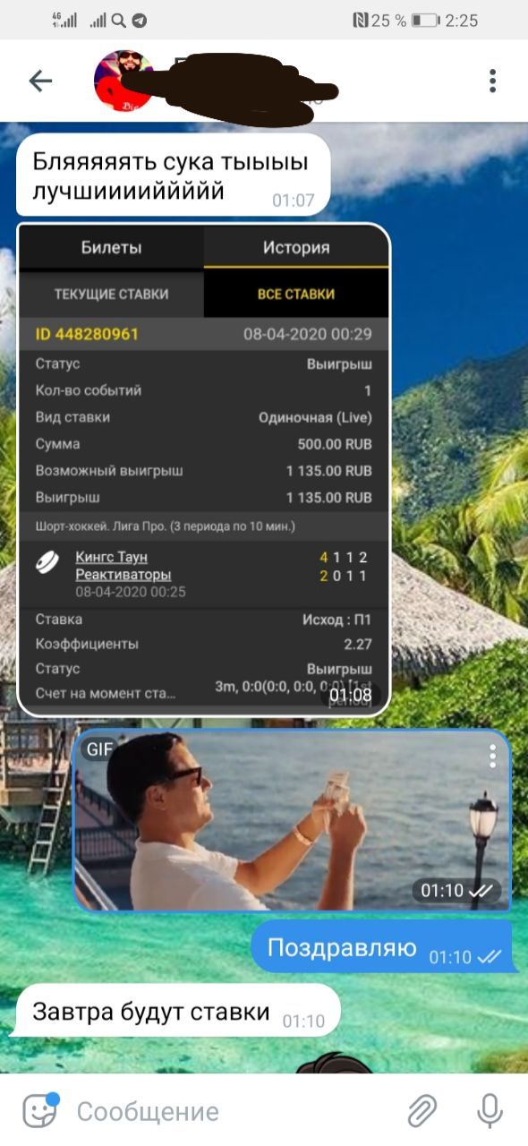The width and height of the screenshot is (528, 1146).
Task: Open the three-dot menu on the GIF
Action: coord(492,756)
